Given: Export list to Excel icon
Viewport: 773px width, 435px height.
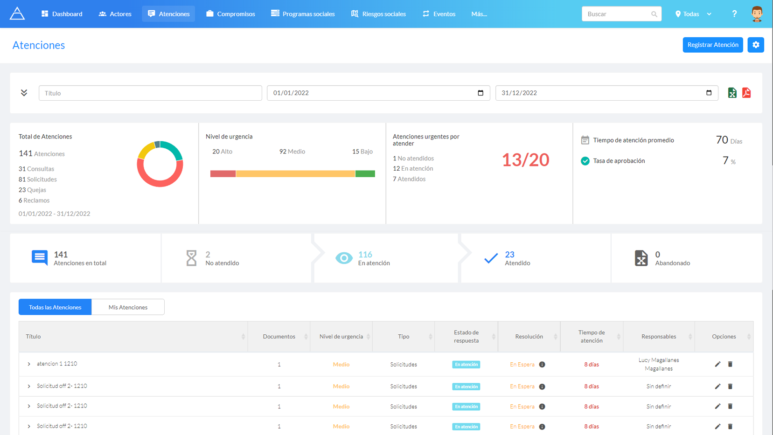Looking at the screenshot, I should click(x=732, y=93).
